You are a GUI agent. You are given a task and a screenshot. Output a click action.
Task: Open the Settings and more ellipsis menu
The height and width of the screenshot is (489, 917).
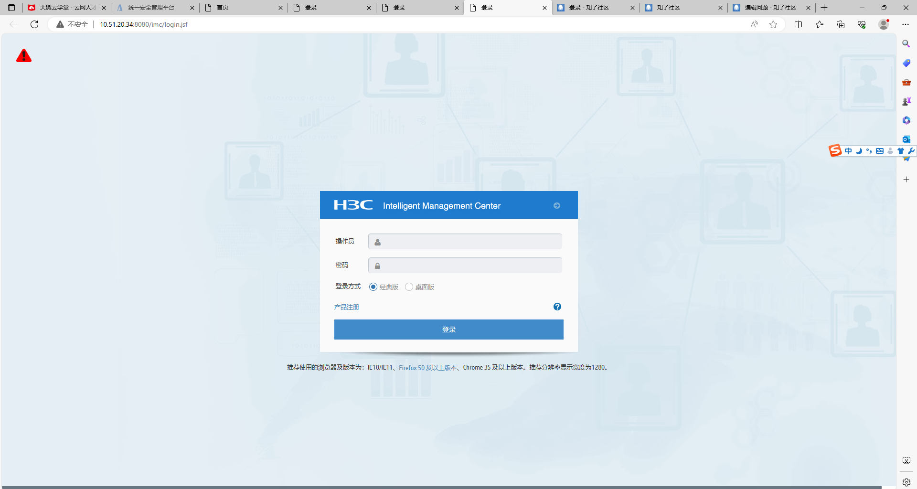[906, 24]
